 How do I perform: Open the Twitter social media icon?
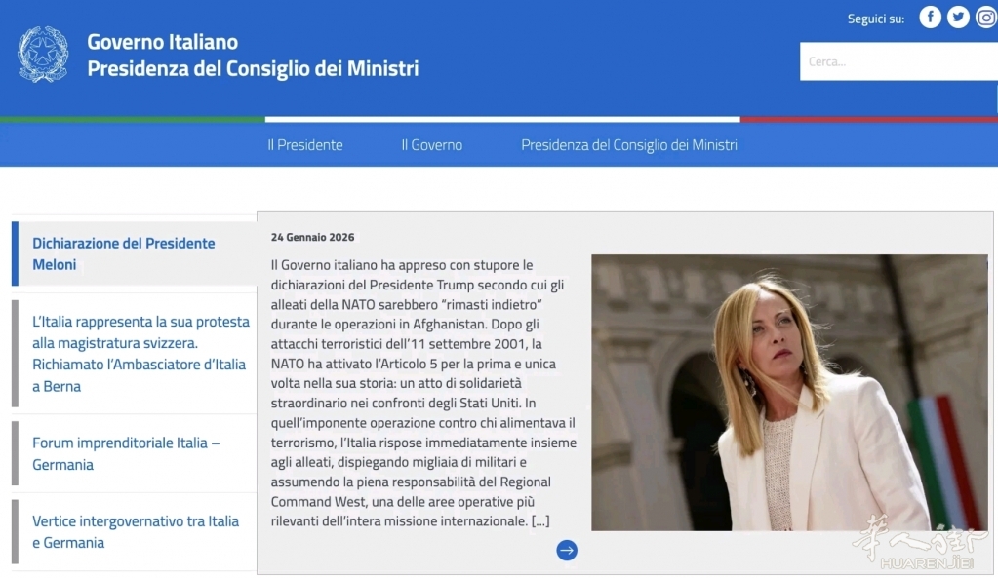pyautogui.click(x=958, y=18)
